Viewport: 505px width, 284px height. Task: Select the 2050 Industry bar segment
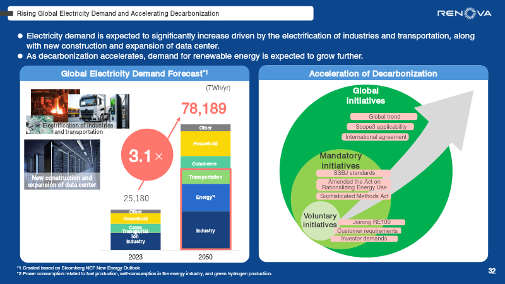point(206,230)
